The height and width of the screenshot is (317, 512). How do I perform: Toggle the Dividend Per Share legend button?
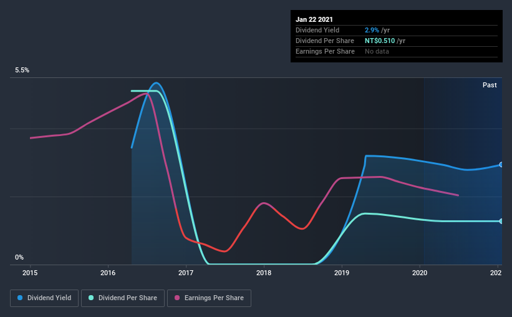pyautogui.click(x=123, y=298)
